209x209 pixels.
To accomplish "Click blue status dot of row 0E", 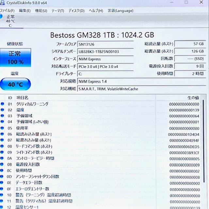I will [1, 183].
